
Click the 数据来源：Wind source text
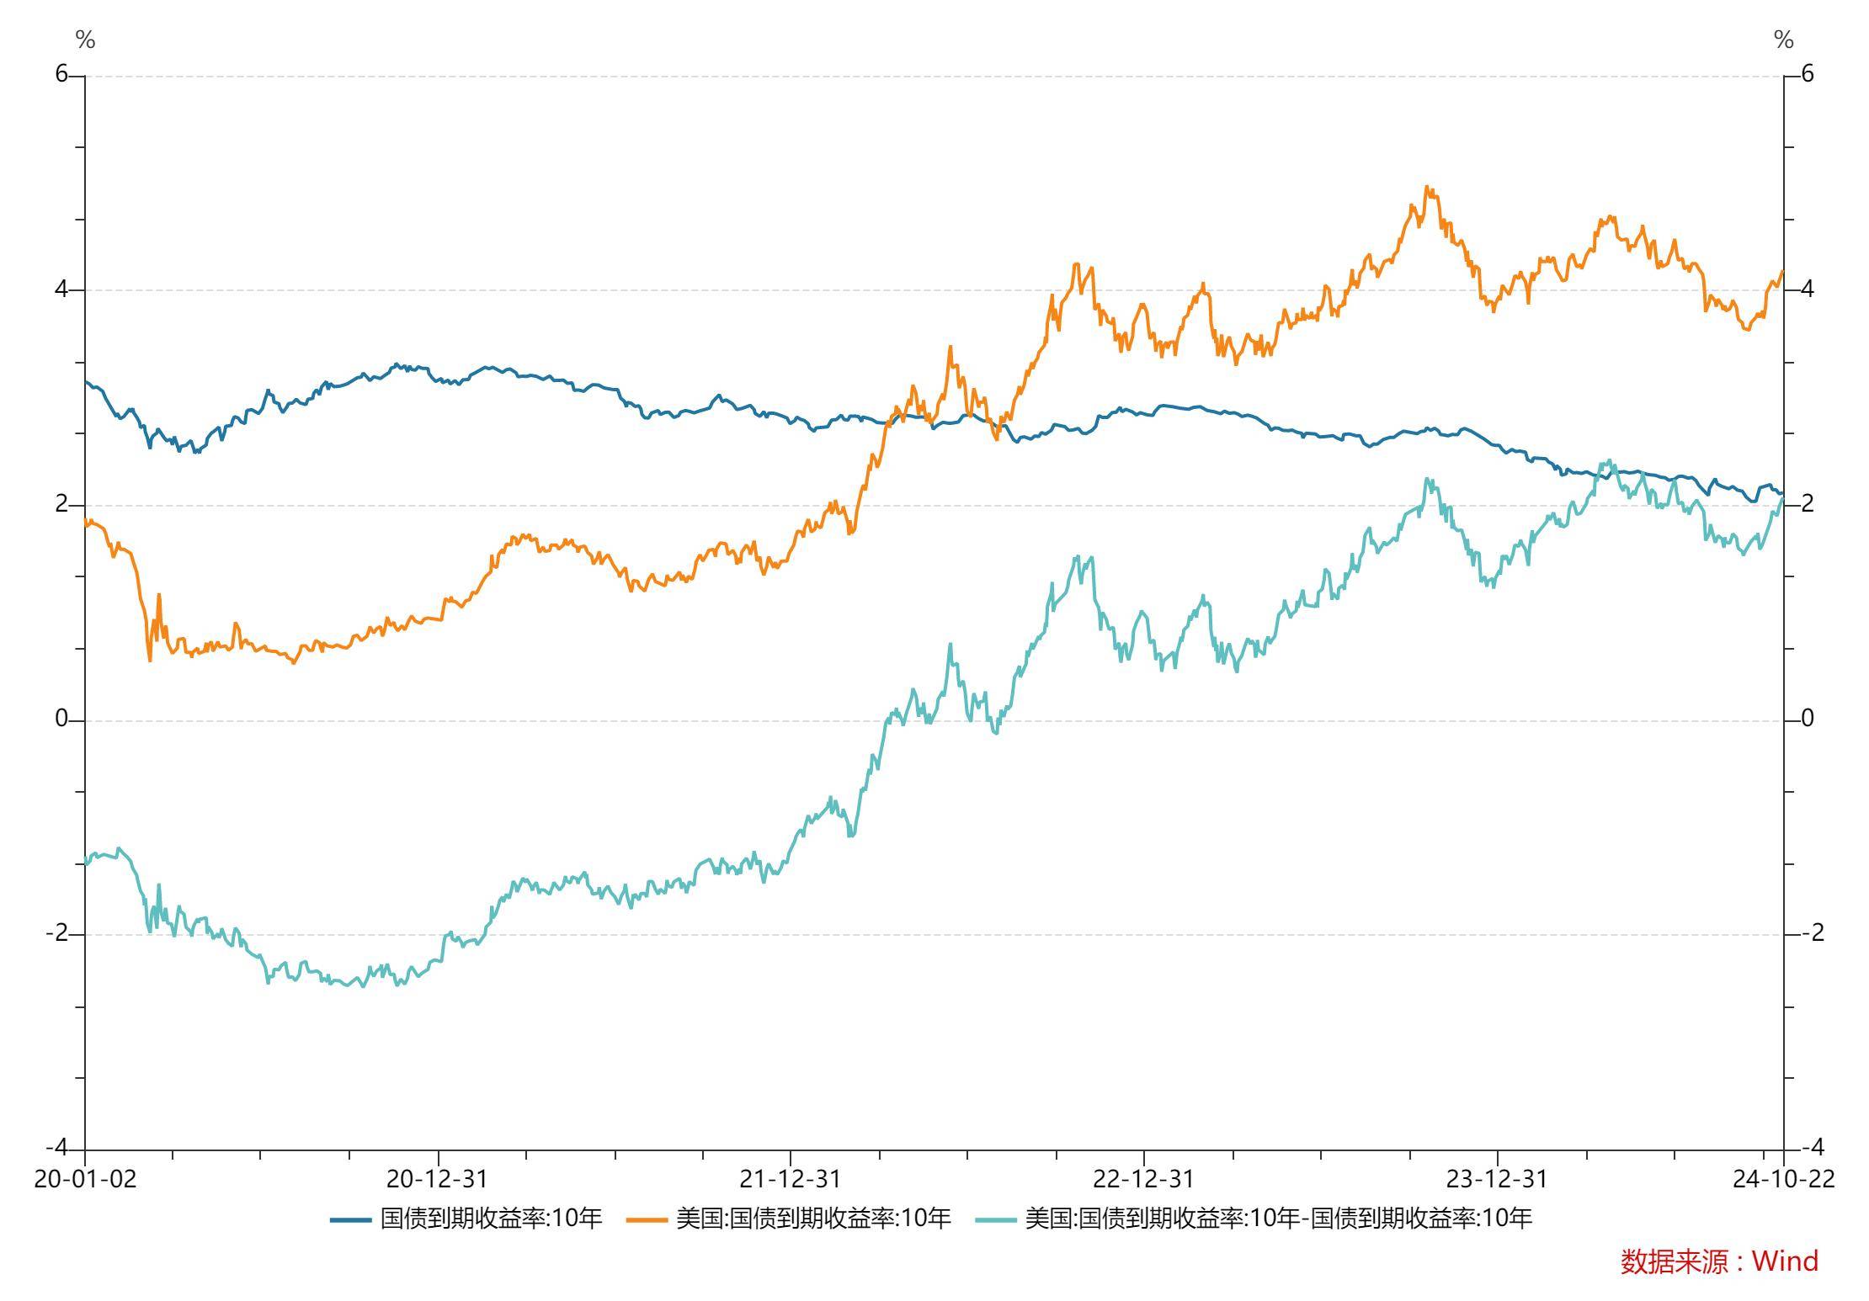pyautogui.click(x=1719, y=1261)
